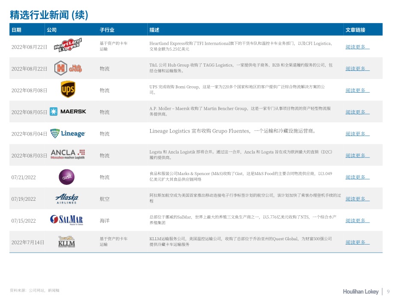Select the date 2022年08月08日
Image resolution: width=394 pixels, height=296 pixels.
click(30, 91)
